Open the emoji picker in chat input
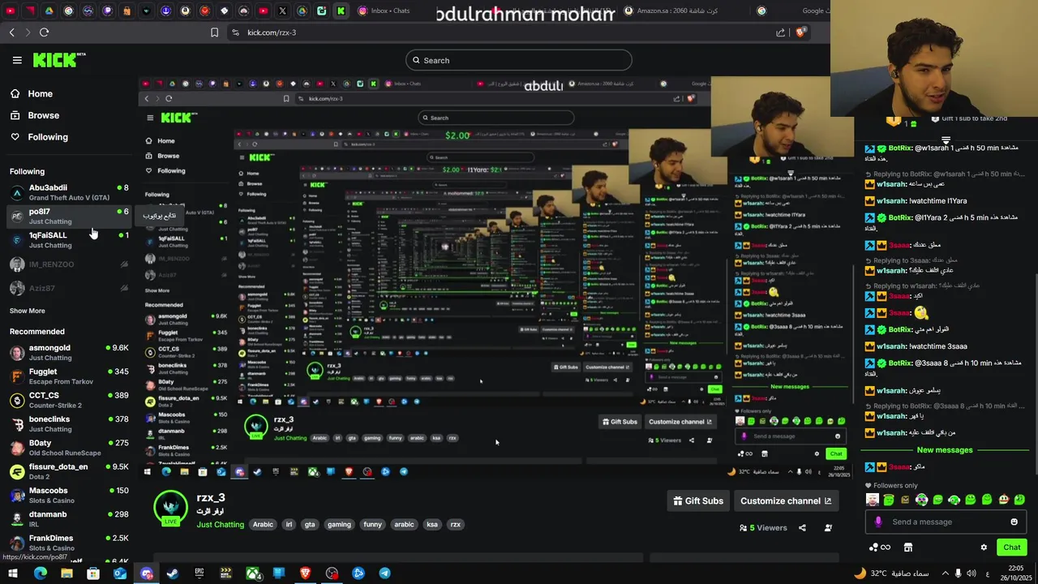This screenshot has width=1038, height=584. tap(1014, 522)
